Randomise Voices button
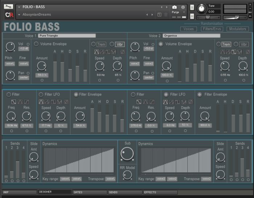254x198 pixels. click(189, 29)
